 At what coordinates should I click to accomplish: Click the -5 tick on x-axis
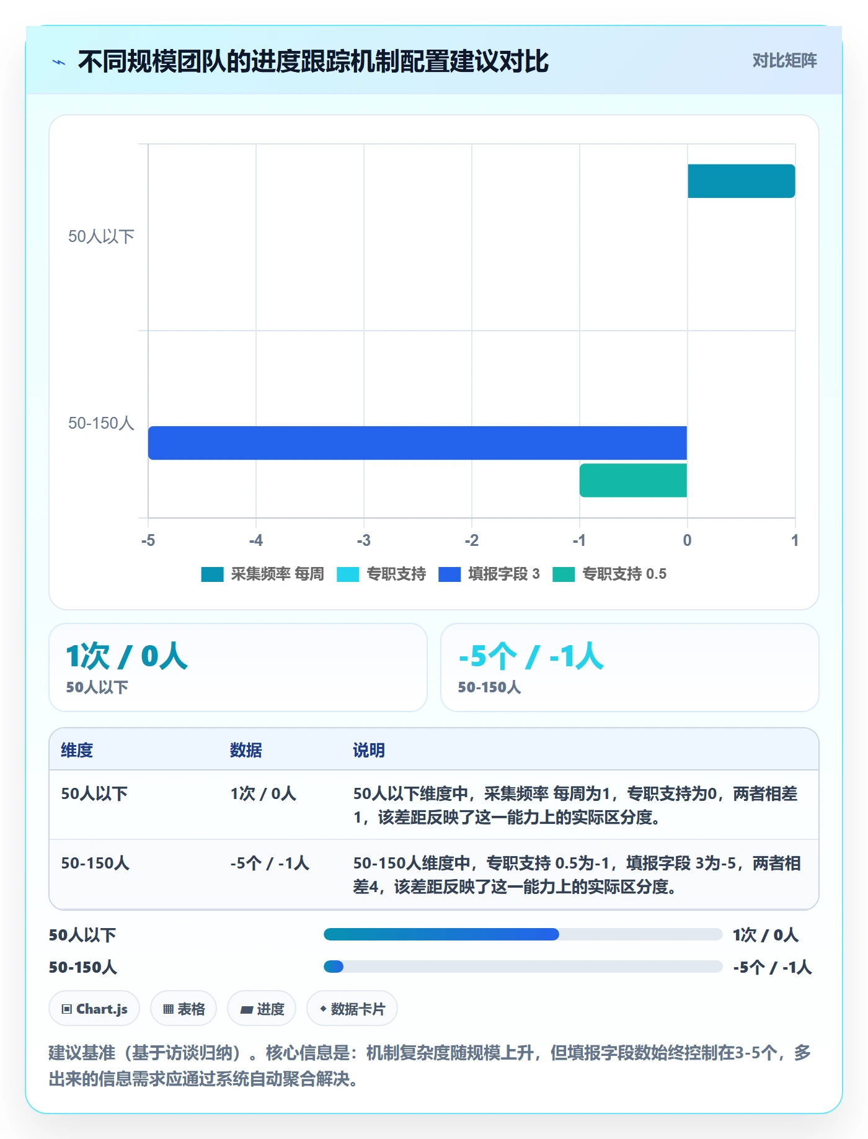[x=148, y=540]
